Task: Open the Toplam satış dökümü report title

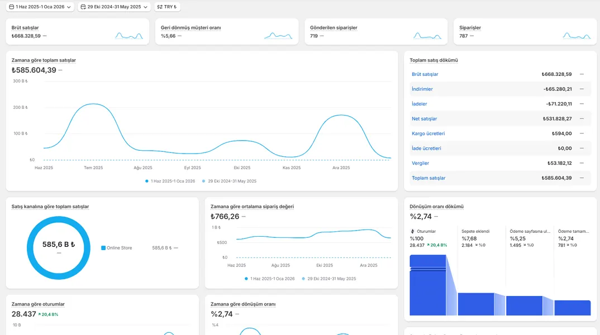Action: (x=434, y=60)
